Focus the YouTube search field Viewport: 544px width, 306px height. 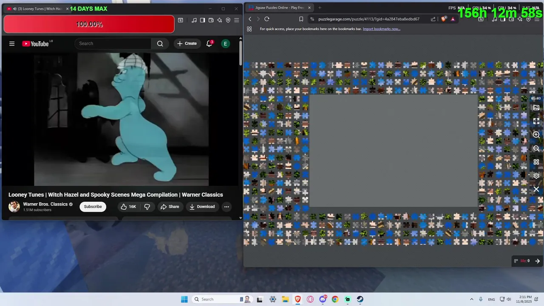113,43
